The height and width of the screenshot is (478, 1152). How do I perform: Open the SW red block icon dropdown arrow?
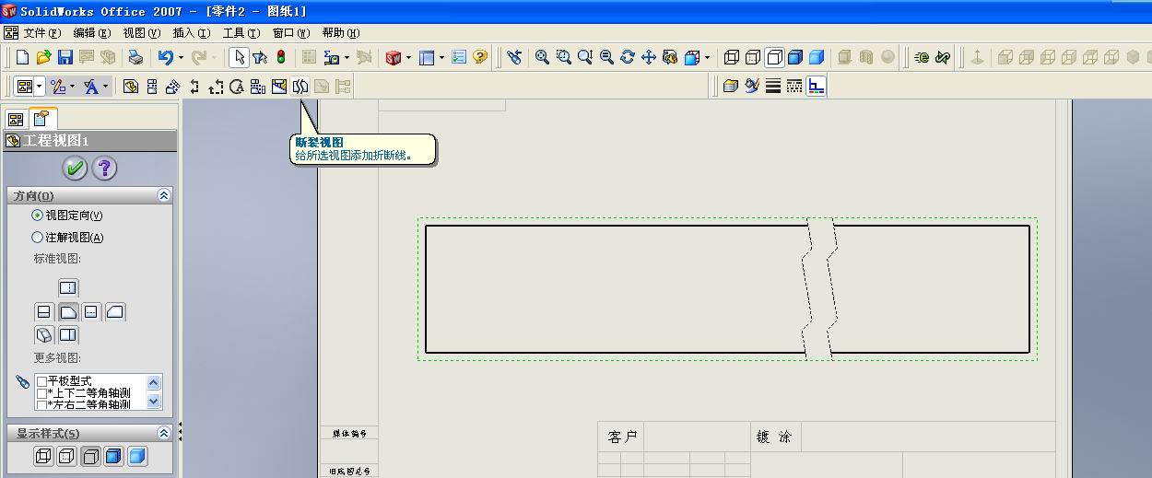[x=408, y=58]
